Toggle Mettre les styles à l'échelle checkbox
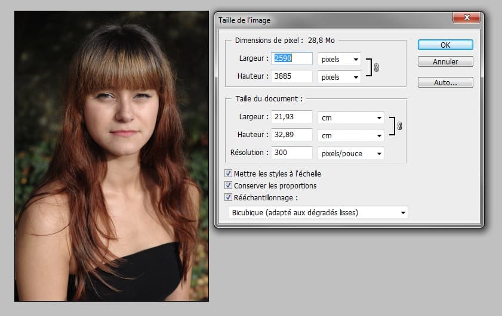The height and width of the screenshot is (316, 502). [228, 174]
